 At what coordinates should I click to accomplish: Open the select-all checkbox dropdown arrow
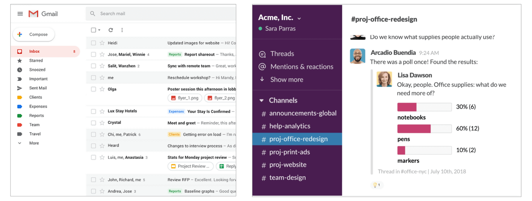click(99, 30)
